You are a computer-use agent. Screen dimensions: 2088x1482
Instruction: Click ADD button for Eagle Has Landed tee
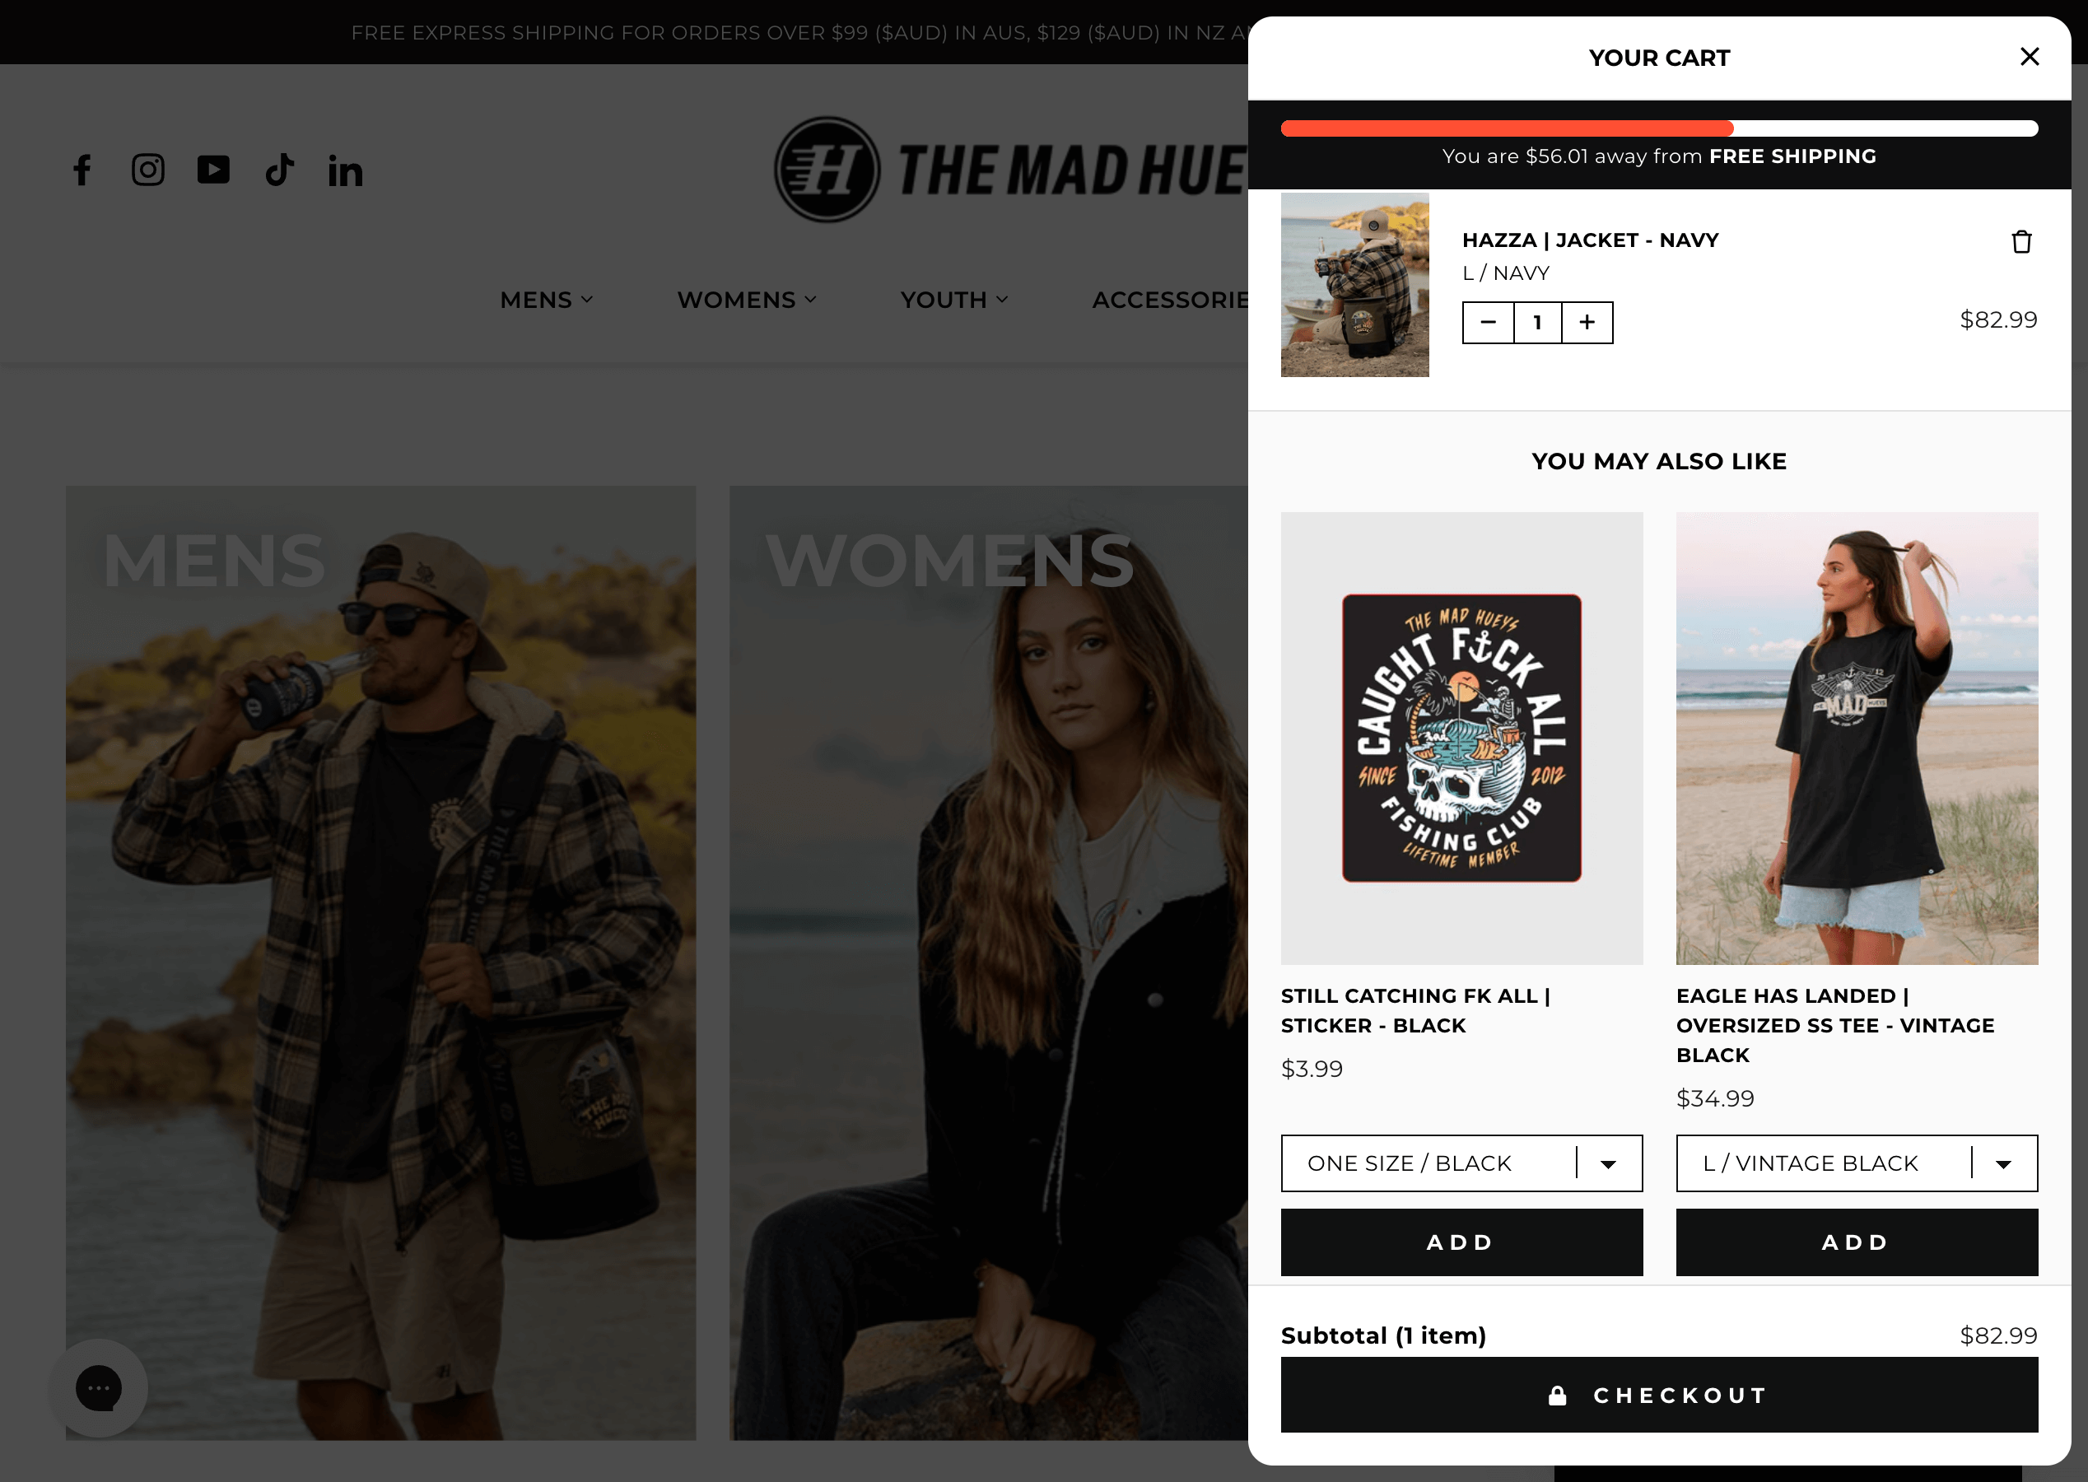pyautogui.click(x=1856, y=1240)
